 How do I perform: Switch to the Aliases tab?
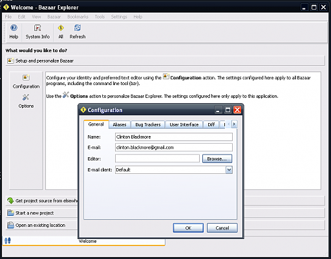120,124
